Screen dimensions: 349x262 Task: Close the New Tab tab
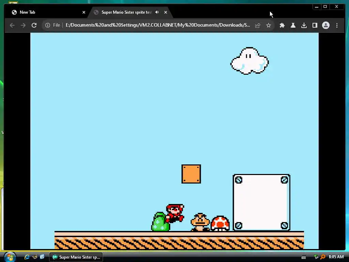click(x=84, y=12)
